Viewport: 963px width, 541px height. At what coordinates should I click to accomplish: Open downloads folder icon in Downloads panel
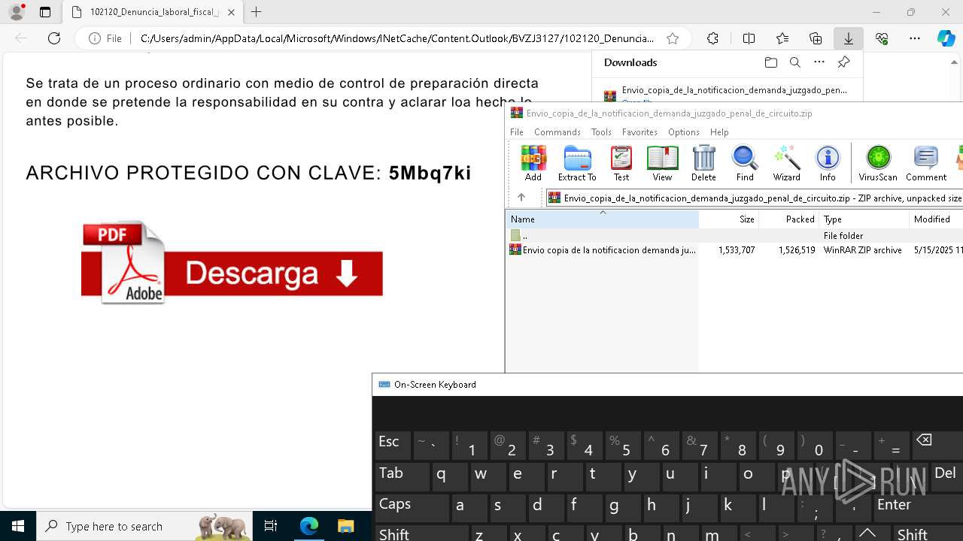(x=770, y=62)
